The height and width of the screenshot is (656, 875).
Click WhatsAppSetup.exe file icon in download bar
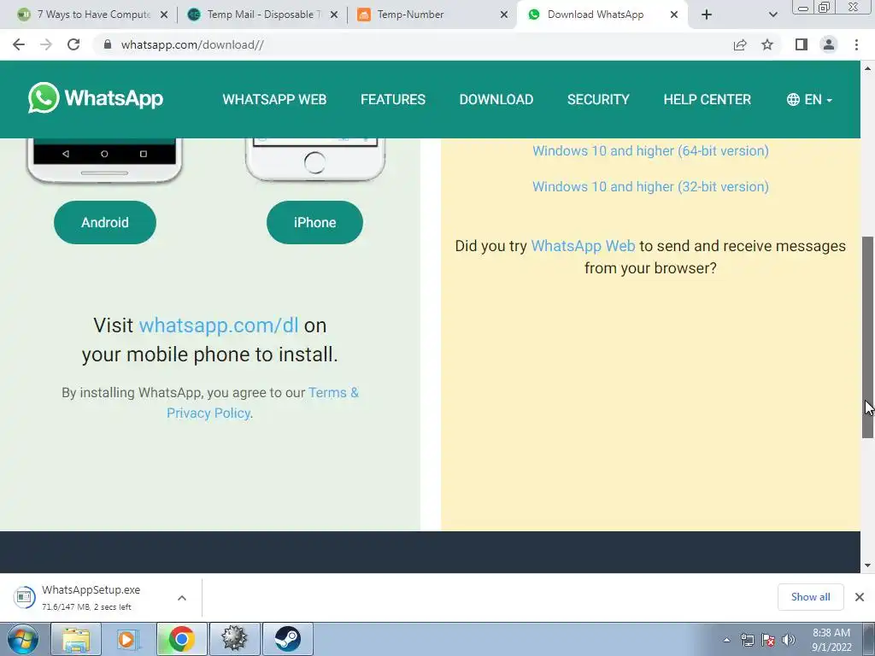24,597
